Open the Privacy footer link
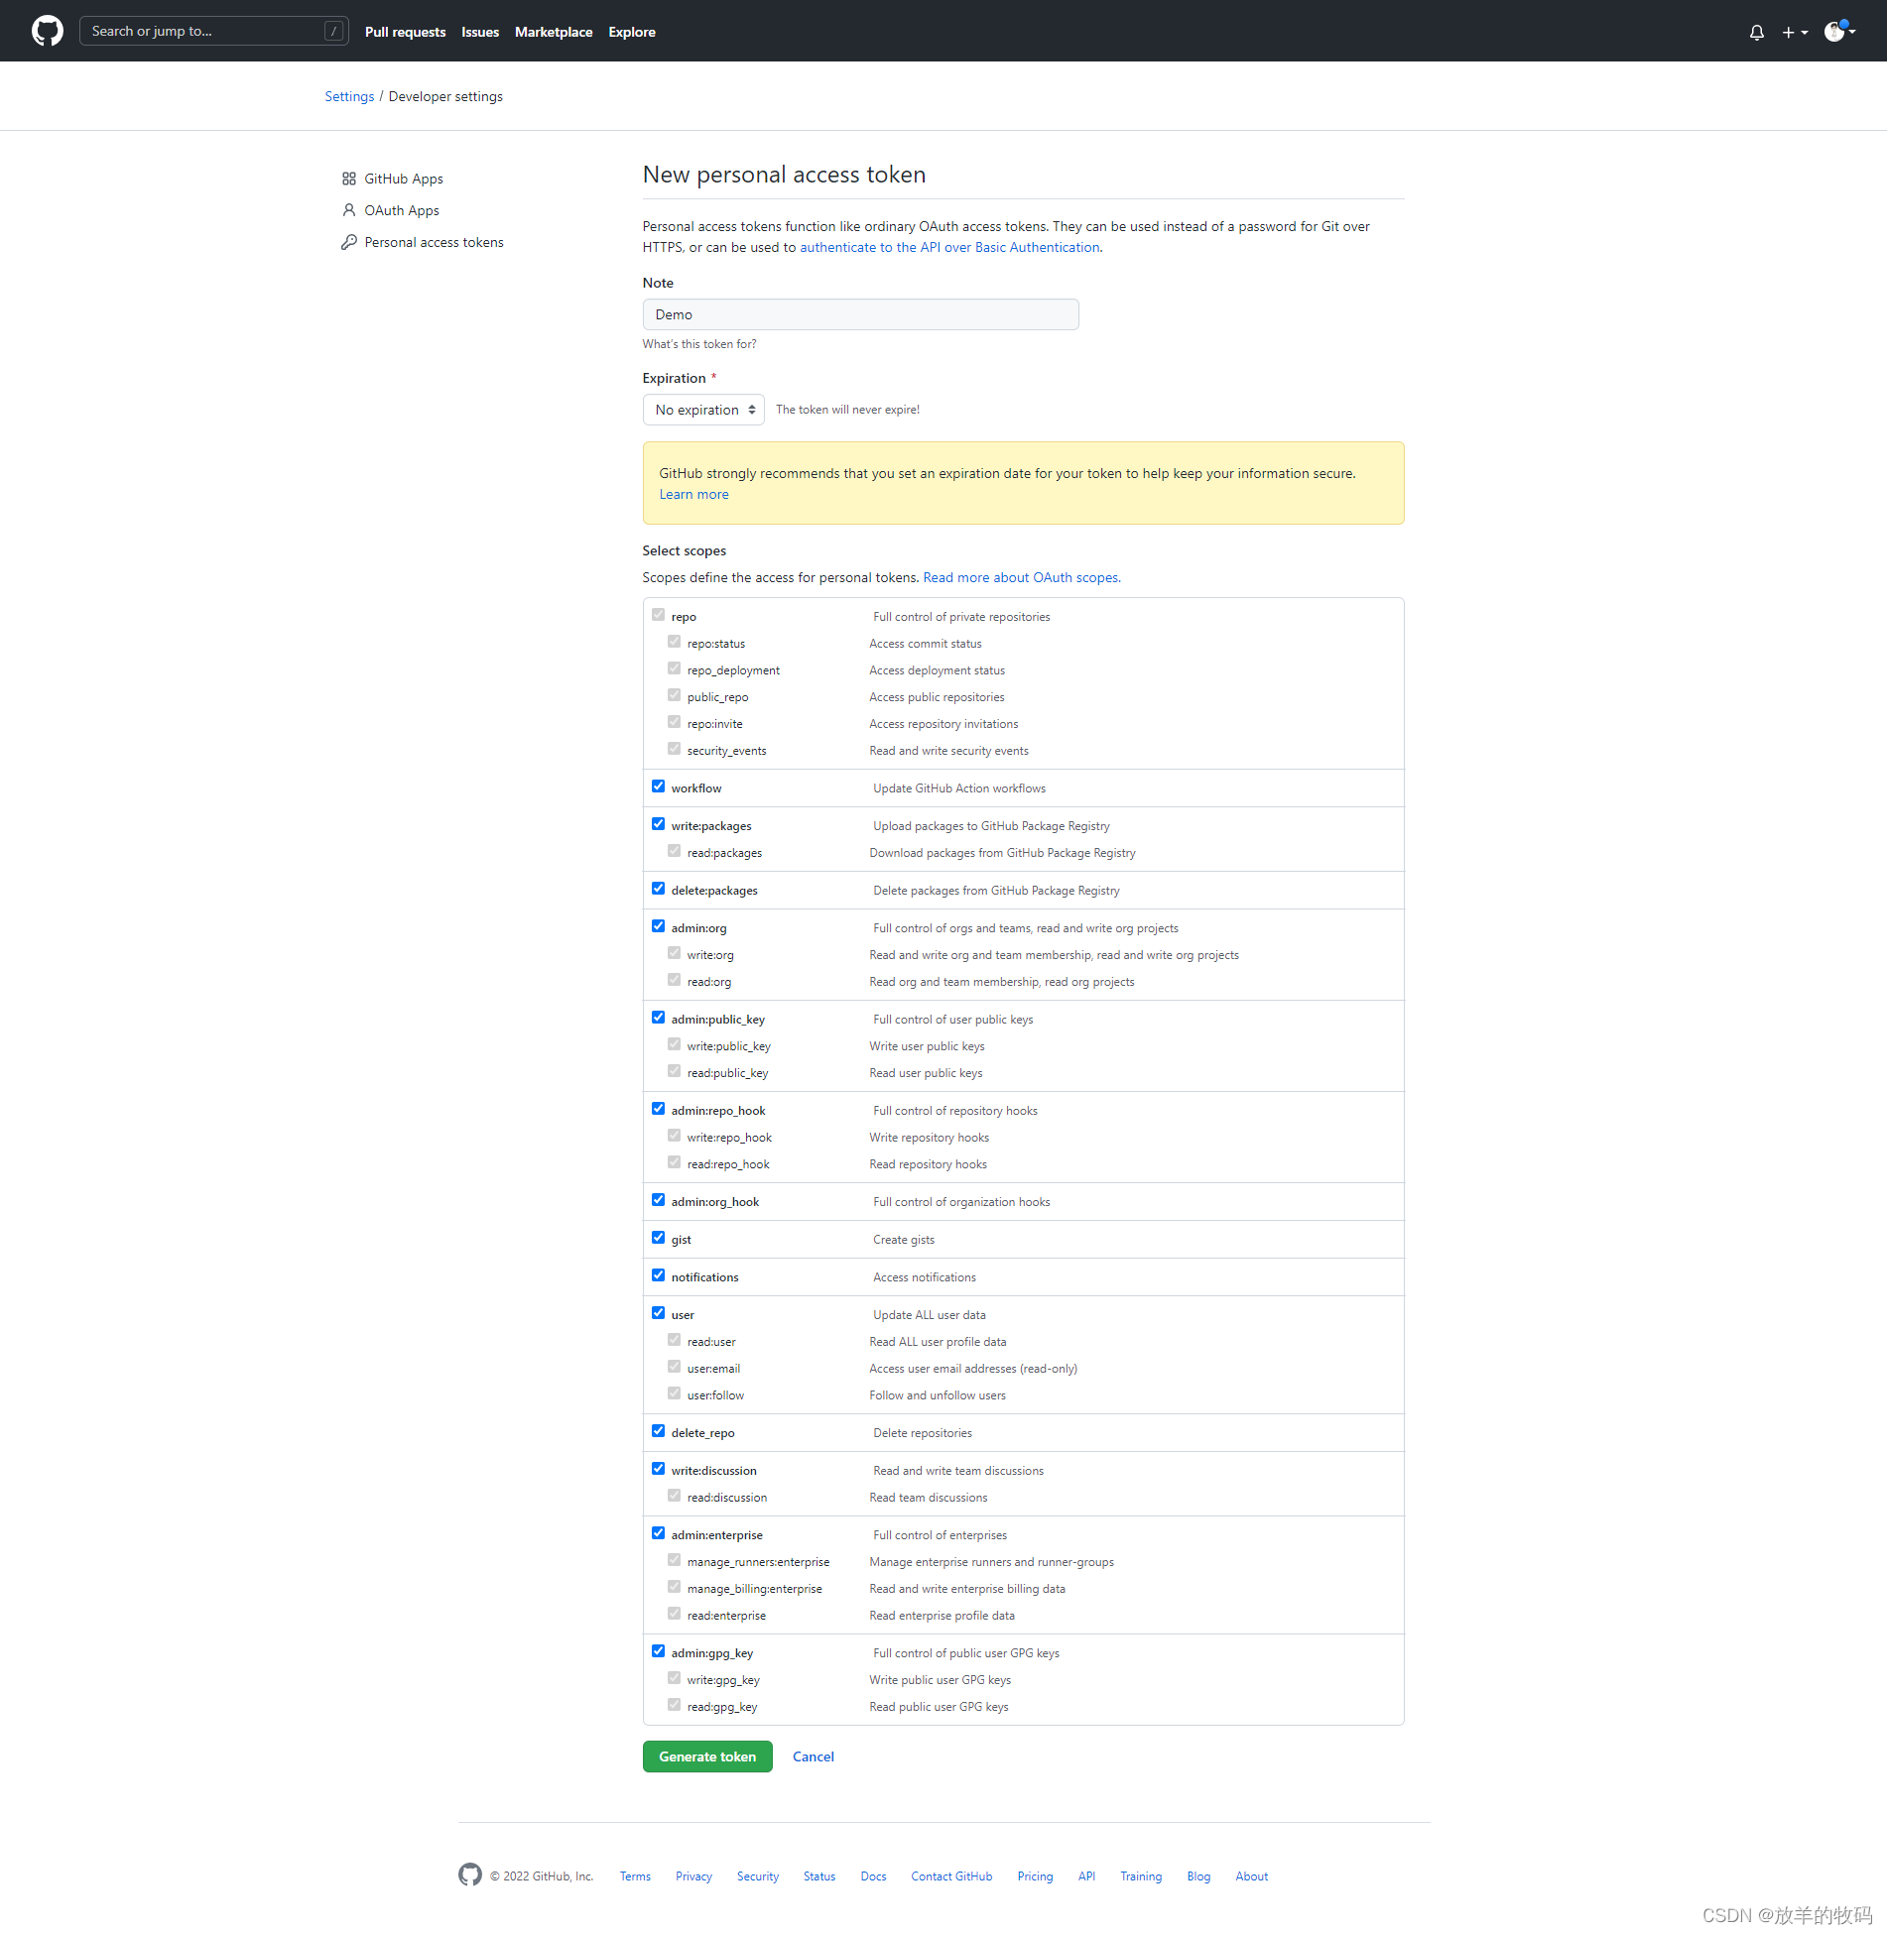Screen dimensions: 1887x1935 [x=693, y=1876]
